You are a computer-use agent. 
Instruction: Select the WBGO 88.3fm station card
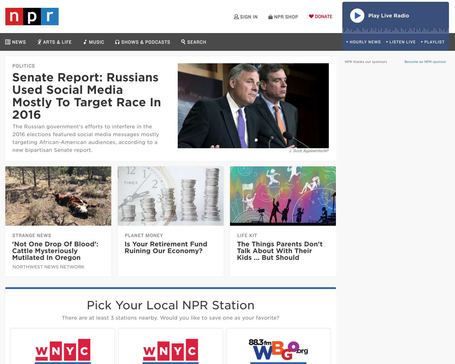[x=278, y=346]
